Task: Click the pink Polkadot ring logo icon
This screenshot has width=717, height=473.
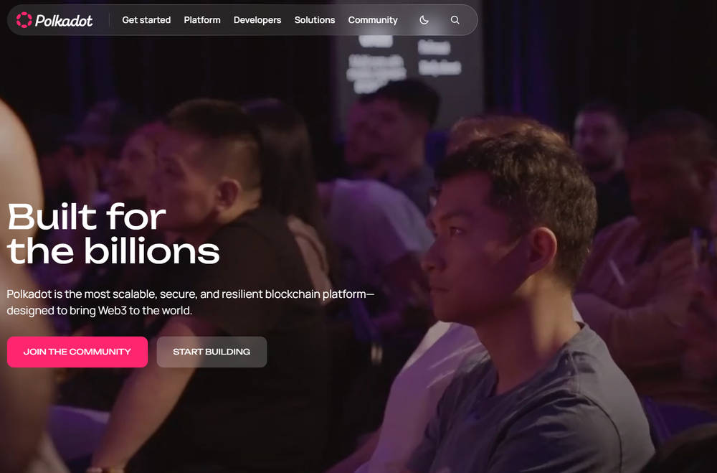Action: (24, 19)
